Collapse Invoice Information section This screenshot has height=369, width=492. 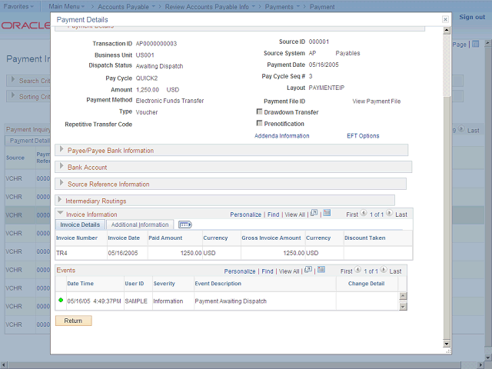[60, 213]
